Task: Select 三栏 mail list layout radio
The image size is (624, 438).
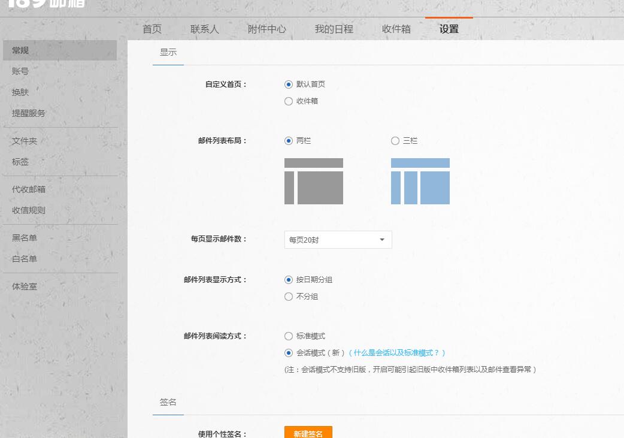Action: pos(395,141)
